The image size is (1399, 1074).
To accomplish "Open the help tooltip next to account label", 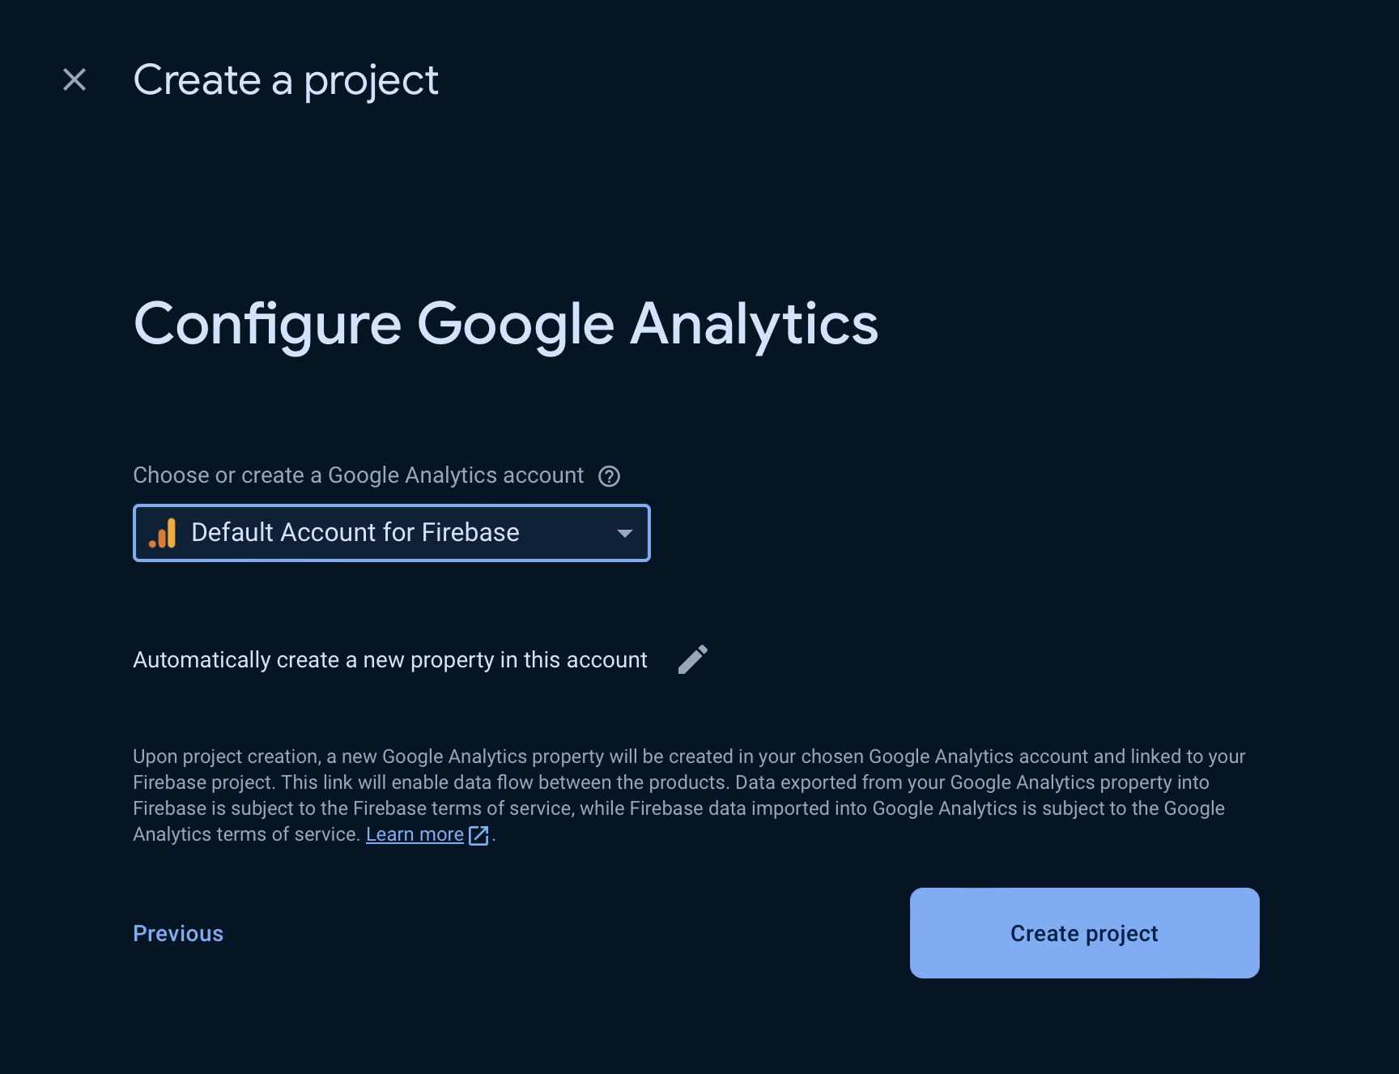I will [x=609, y=475].
